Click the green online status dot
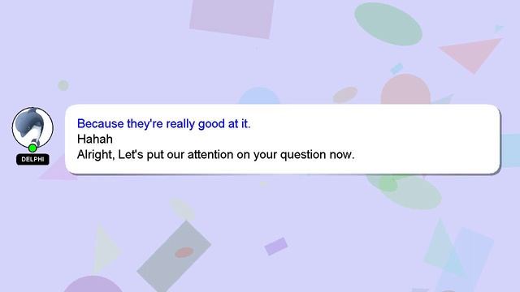This screenshot has width=520, height=292. [x=32, y=148]
